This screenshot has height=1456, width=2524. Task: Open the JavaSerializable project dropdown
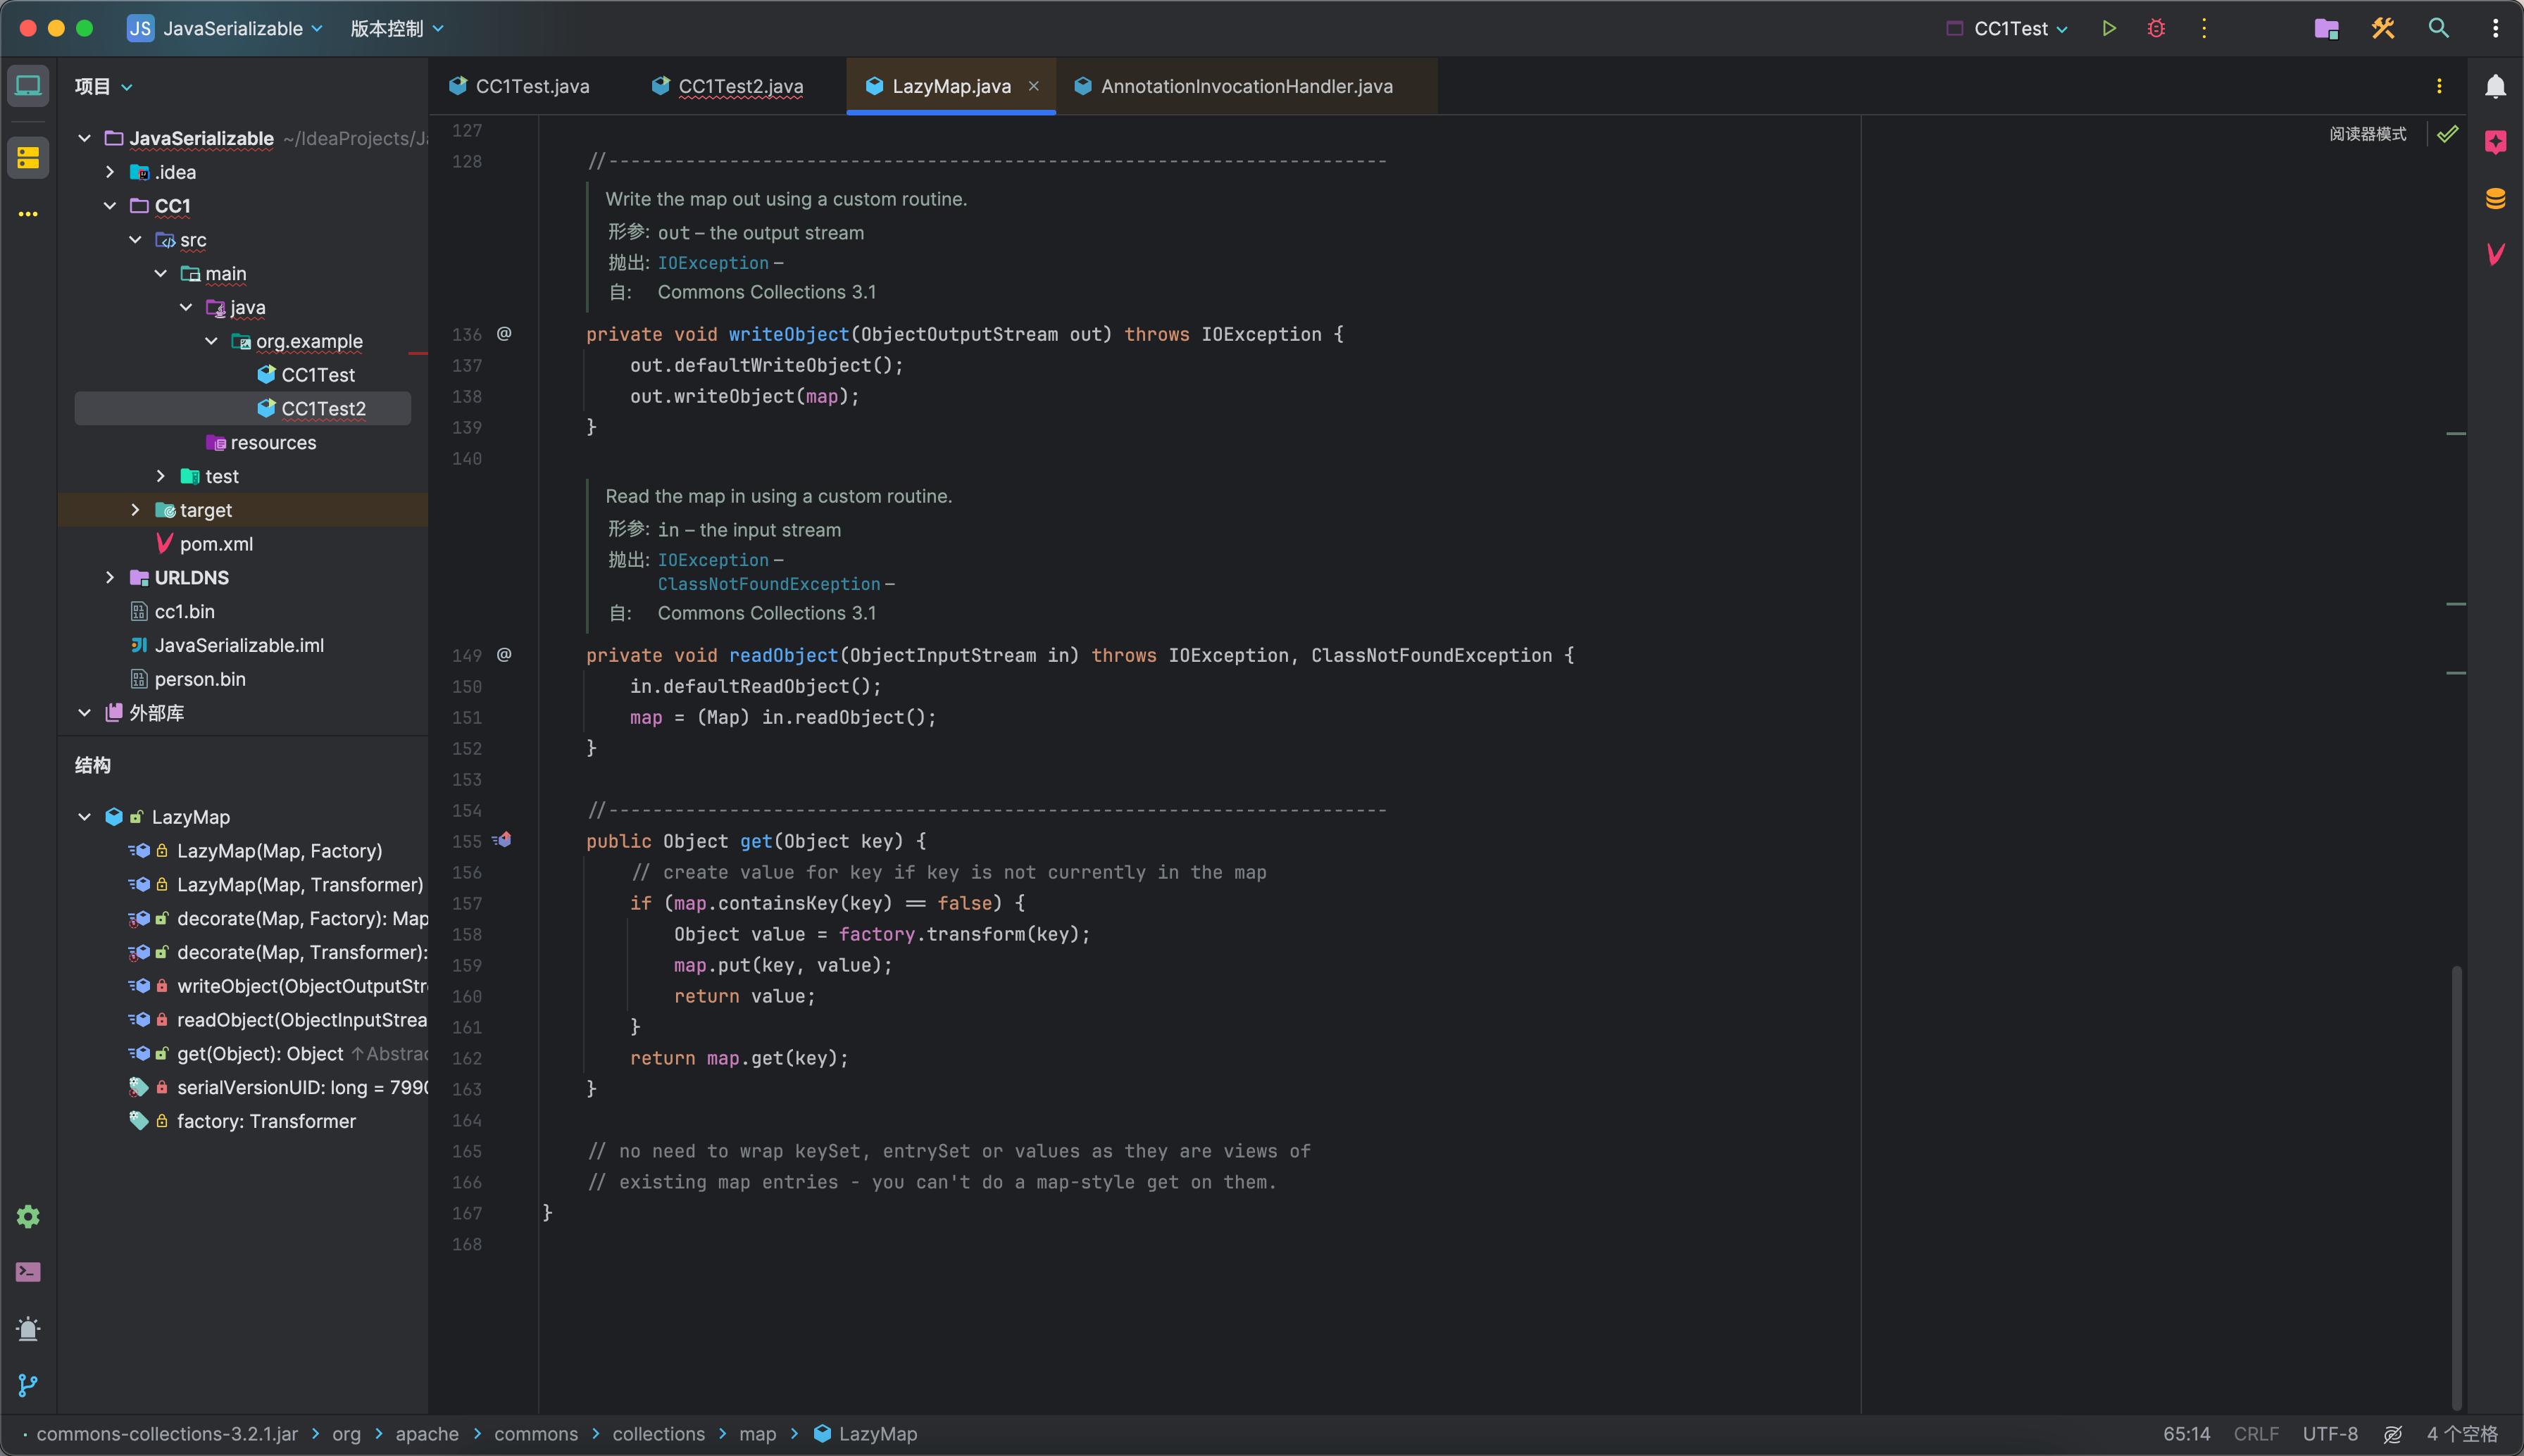coord(225,28)
